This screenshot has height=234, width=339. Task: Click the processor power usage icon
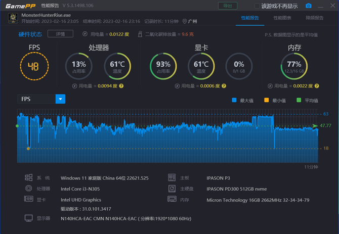74,86
